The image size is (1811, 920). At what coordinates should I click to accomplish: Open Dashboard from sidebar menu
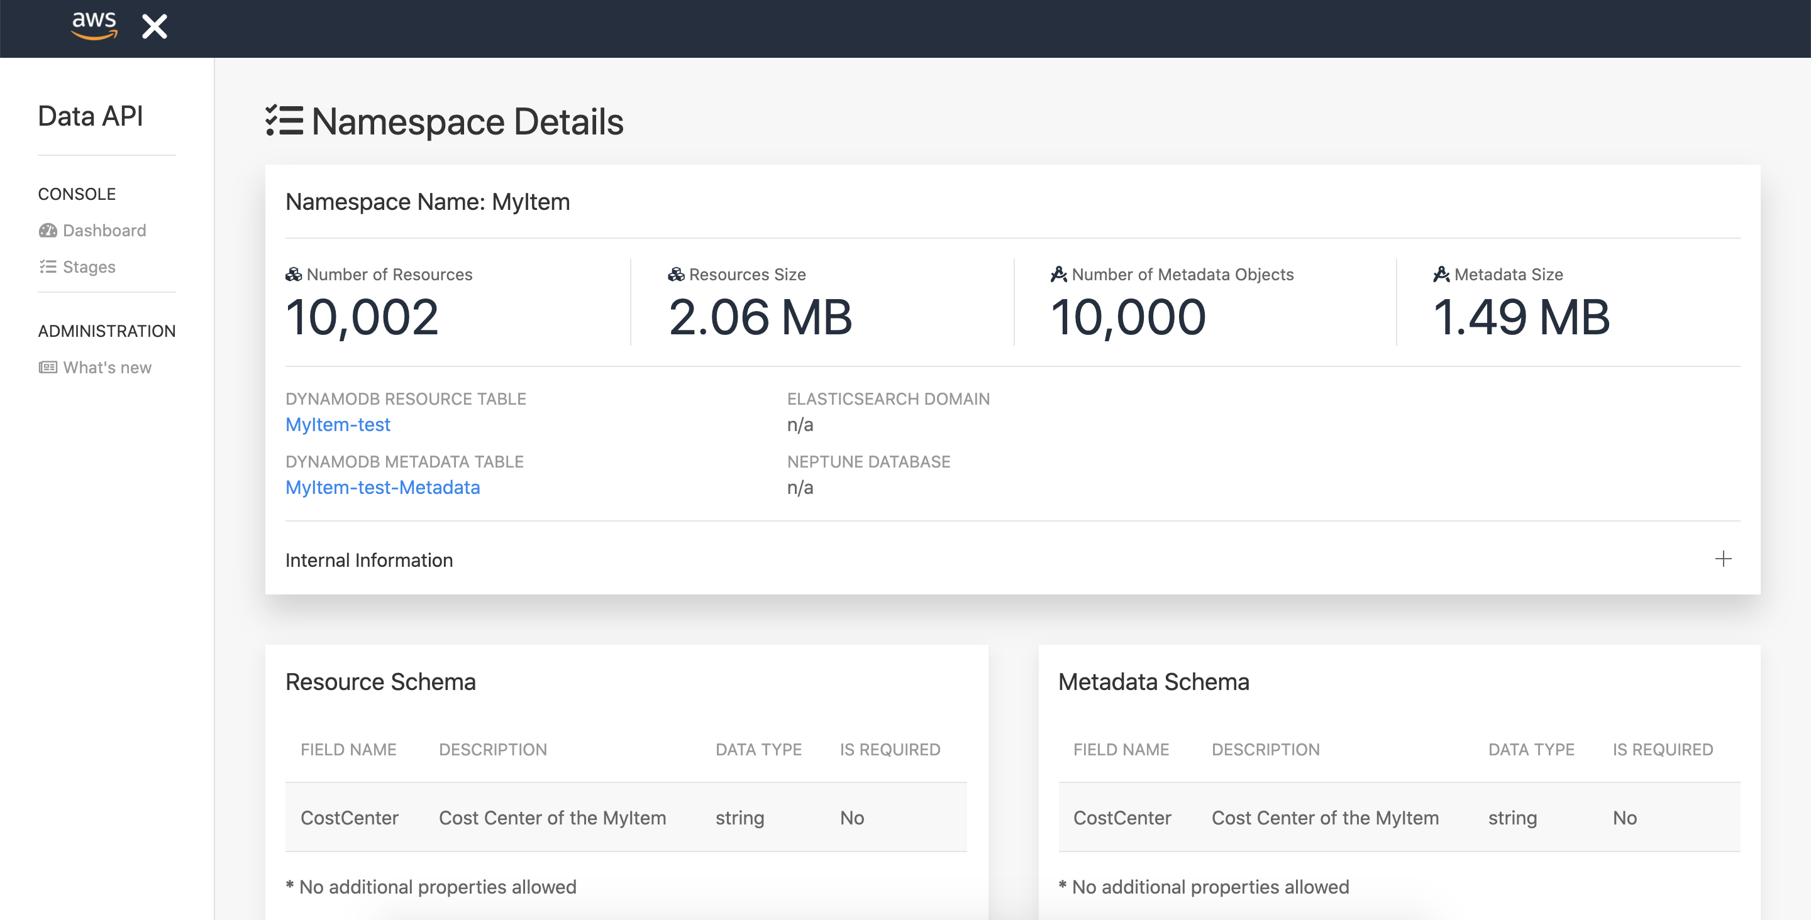click(104, 231)
